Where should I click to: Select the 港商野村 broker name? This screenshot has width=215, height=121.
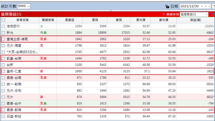[13, 26]
